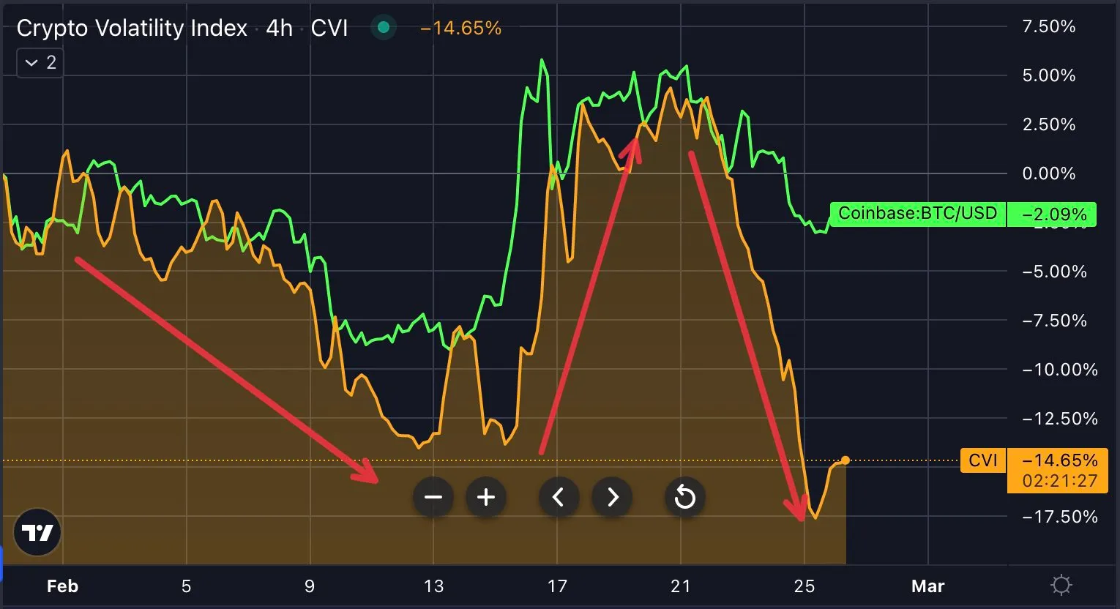Click the TradingView logo watermark

click(36, 532)
